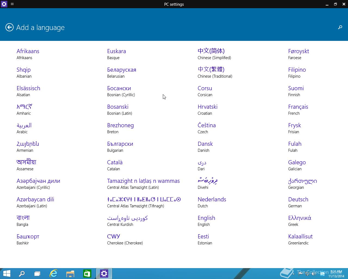Choose Central Atlas Tamazight (Tifinagh)

point(144,202)
